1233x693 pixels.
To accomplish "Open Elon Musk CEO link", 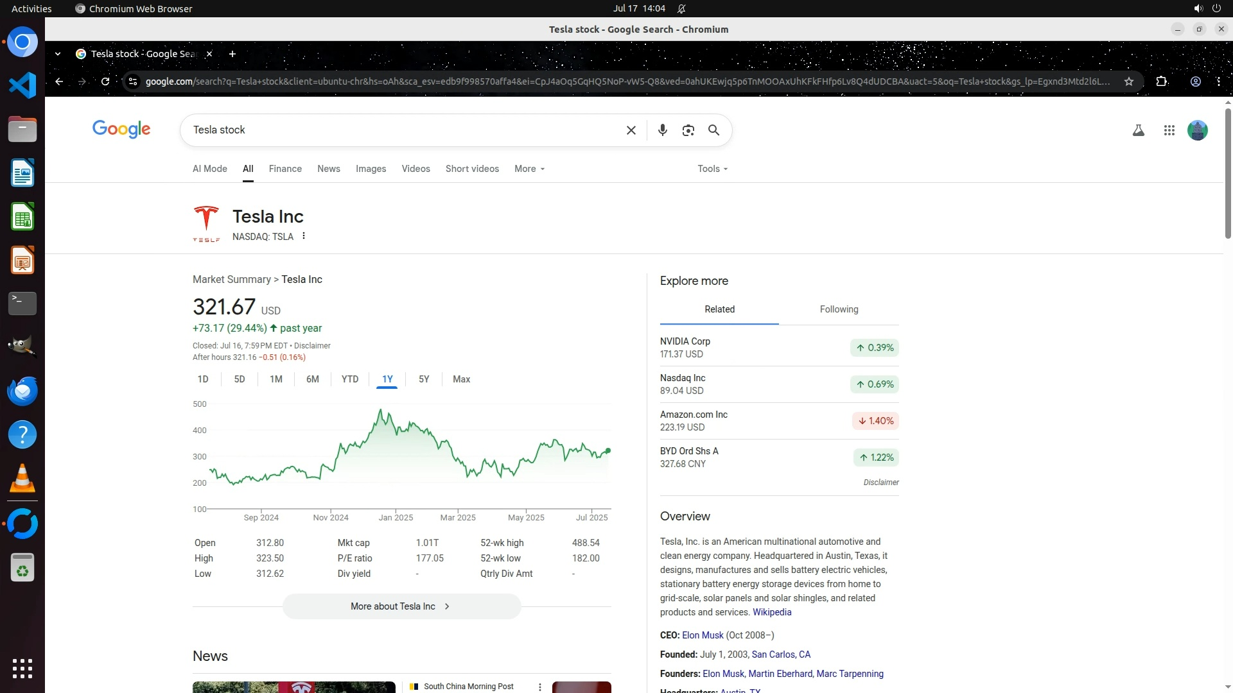I will [703, 635].
